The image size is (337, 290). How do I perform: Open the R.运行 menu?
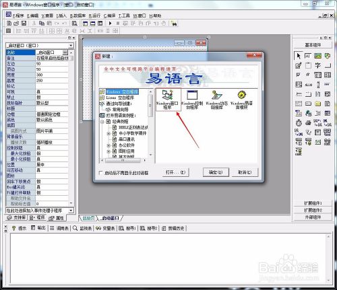click(94, 15)
